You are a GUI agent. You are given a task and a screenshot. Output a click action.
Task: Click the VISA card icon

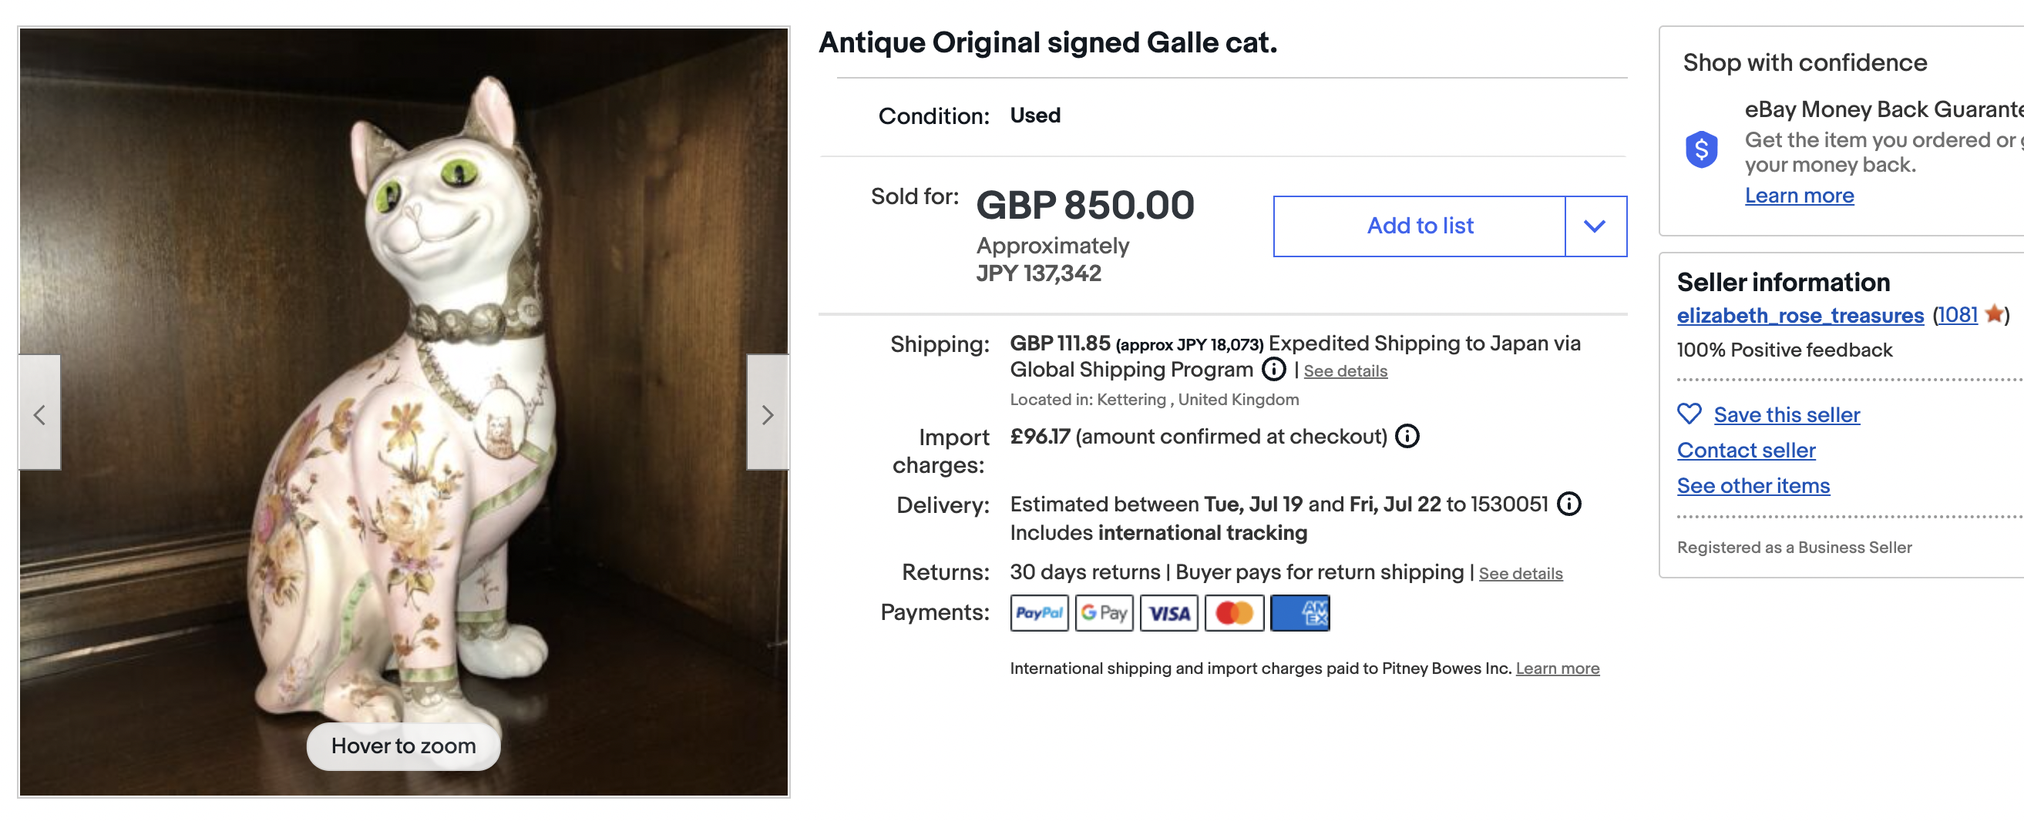coord(1168,613)
